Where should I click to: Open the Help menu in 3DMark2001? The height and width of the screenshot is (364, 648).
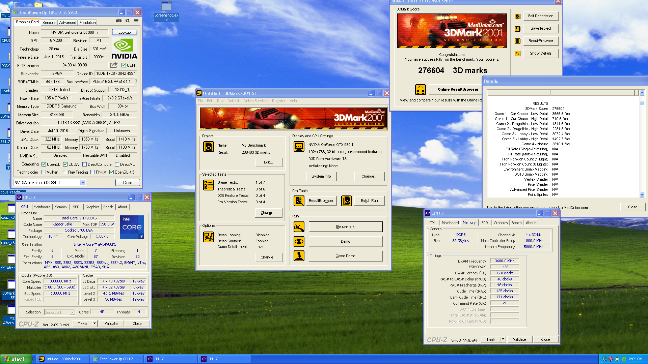point(293,101)
